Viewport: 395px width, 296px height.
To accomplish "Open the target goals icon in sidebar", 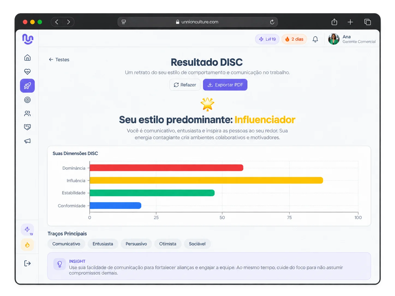I will [x=27, y=100].
